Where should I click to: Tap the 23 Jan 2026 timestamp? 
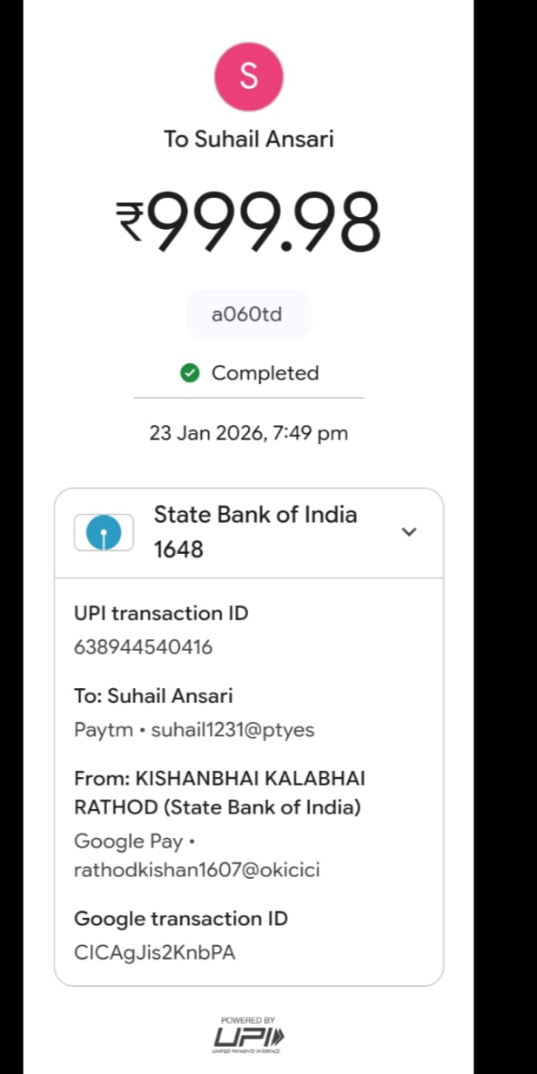248,434
